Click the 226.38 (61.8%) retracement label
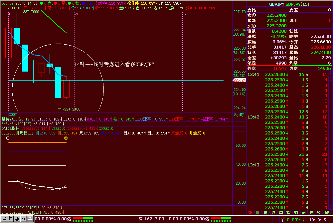Viewport: 333px width, 223px height. point(240,50)
